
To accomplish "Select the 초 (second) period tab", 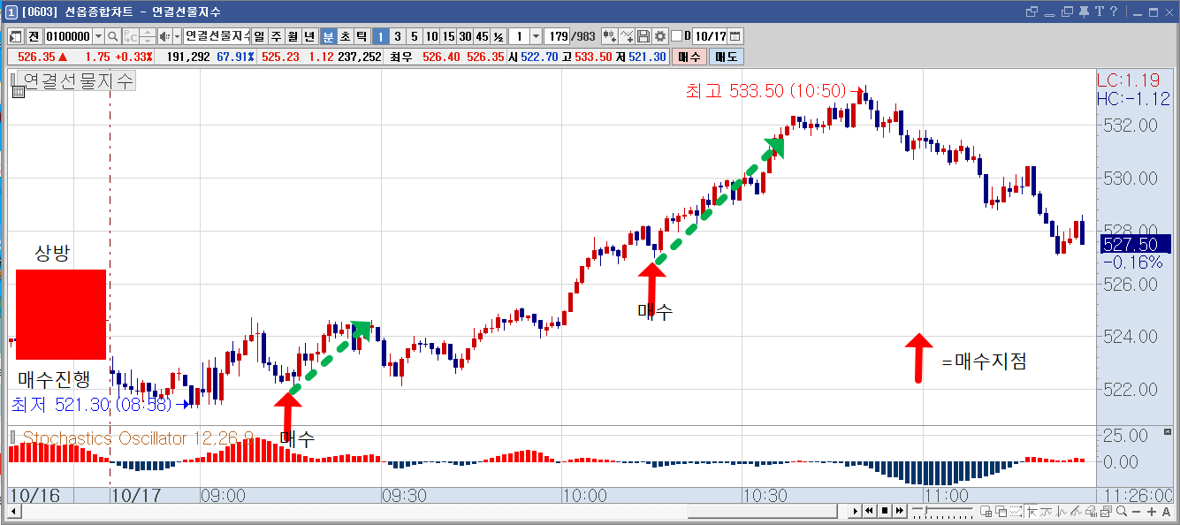I will (345, 36).
